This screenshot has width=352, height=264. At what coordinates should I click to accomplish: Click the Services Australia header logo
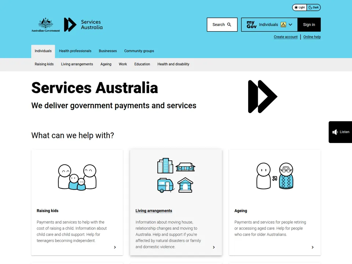pos(83,25)
